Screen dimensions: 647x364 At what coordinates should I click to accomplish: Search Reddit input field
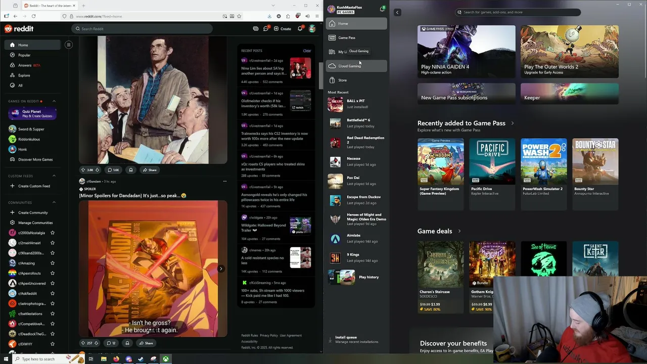[x=142, y=29]
